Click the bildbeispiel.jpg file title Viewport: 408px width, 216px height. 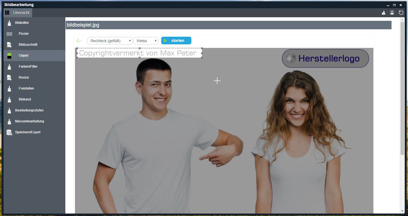click(83, 25)
